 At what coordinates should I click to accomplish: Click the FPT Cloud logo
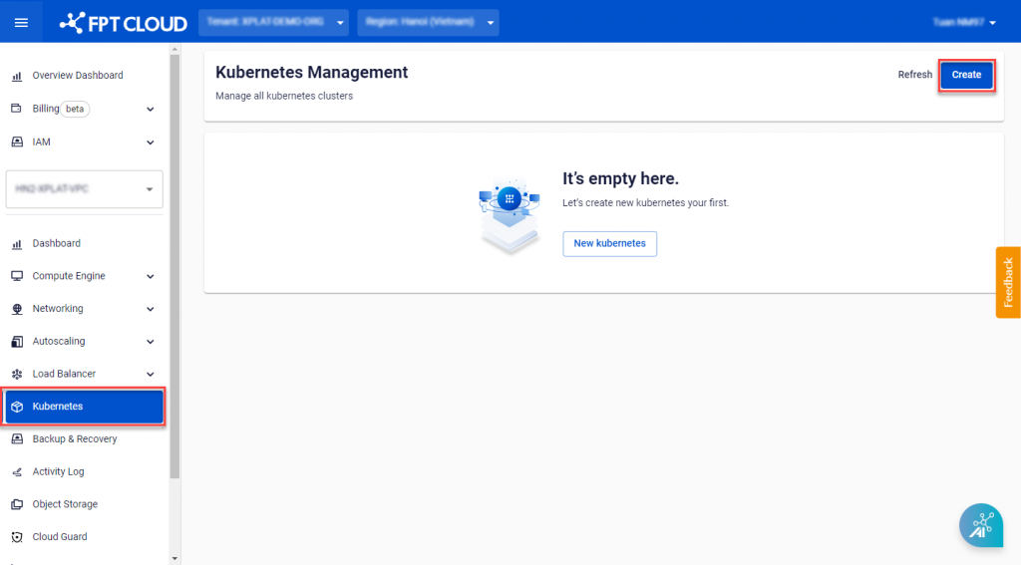tap(123, 22)
